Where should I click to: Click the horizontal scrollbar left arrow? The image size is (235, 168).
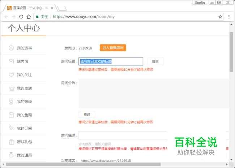click(x=4, y=164)
